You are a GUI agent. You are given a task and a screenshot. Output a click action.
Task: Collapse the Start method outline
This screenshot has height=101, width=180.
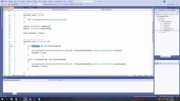15,15
